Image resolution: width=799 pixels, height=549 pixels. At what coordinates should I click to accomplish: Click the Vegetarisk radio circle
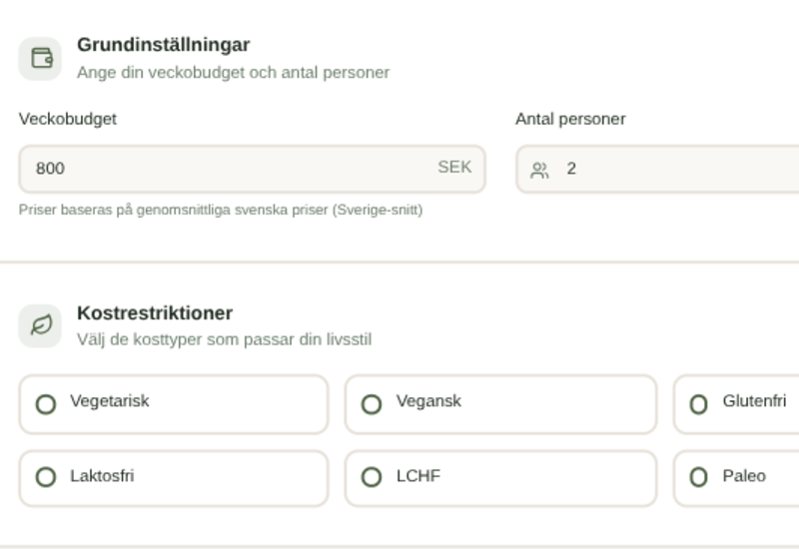click(x=46, y=404)
